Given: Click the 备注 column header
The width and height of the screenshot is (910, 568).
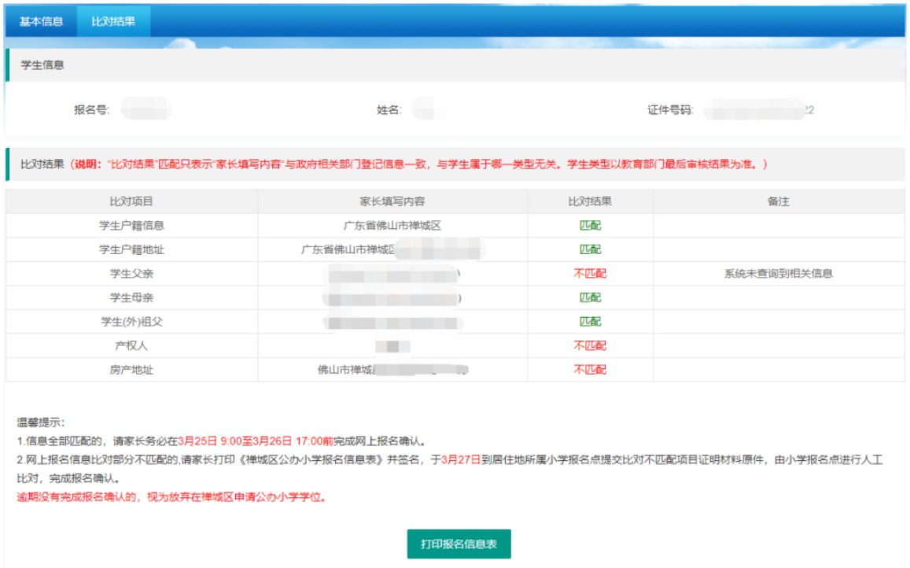Looking at the screenshot, I should tap(778, 201).
